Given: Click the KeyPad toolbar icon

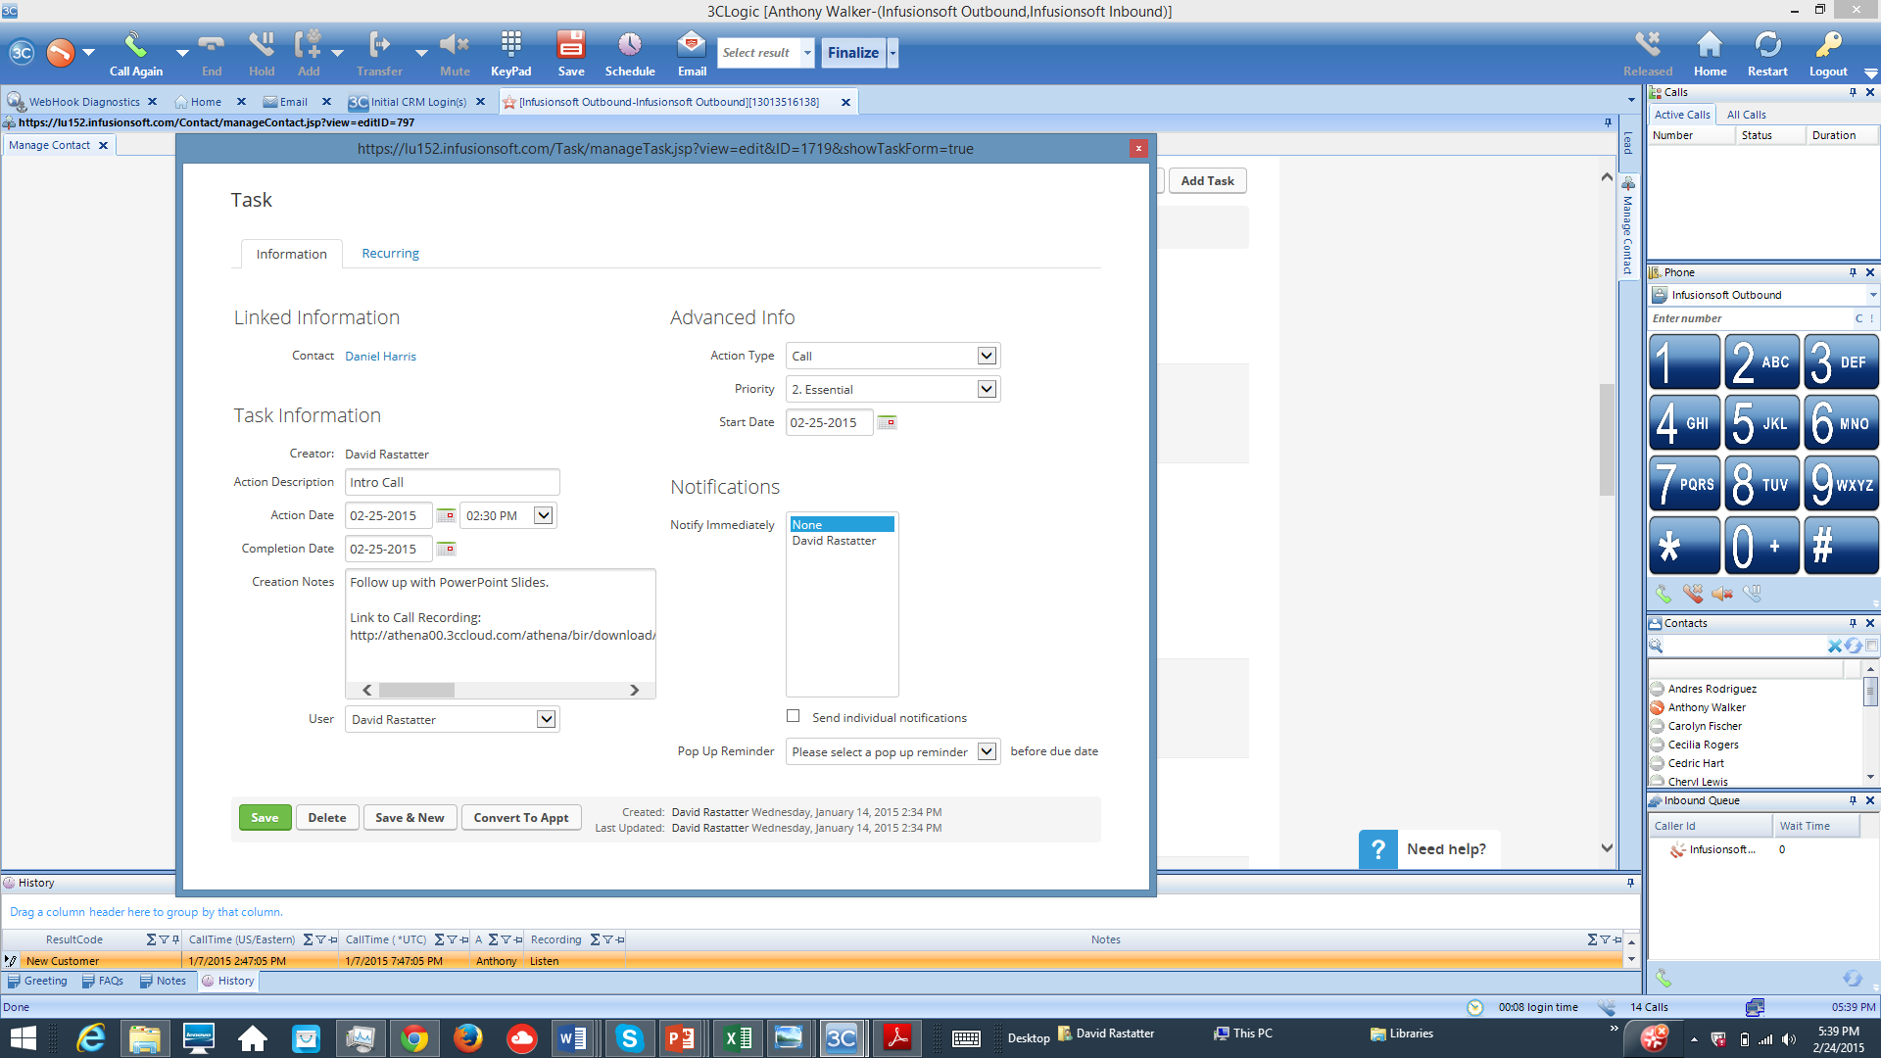Looking at the screenshot, I should [x=510, y=45].
